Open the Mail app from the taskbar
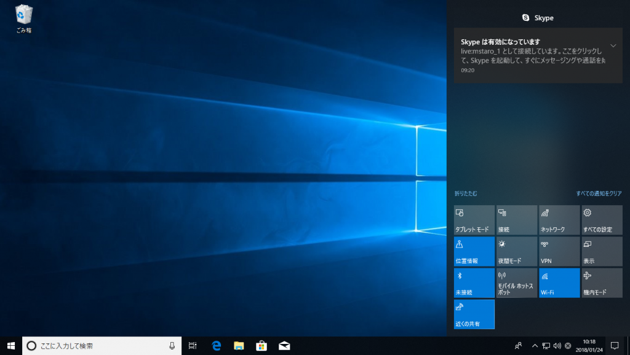 (x=284, y=346)
